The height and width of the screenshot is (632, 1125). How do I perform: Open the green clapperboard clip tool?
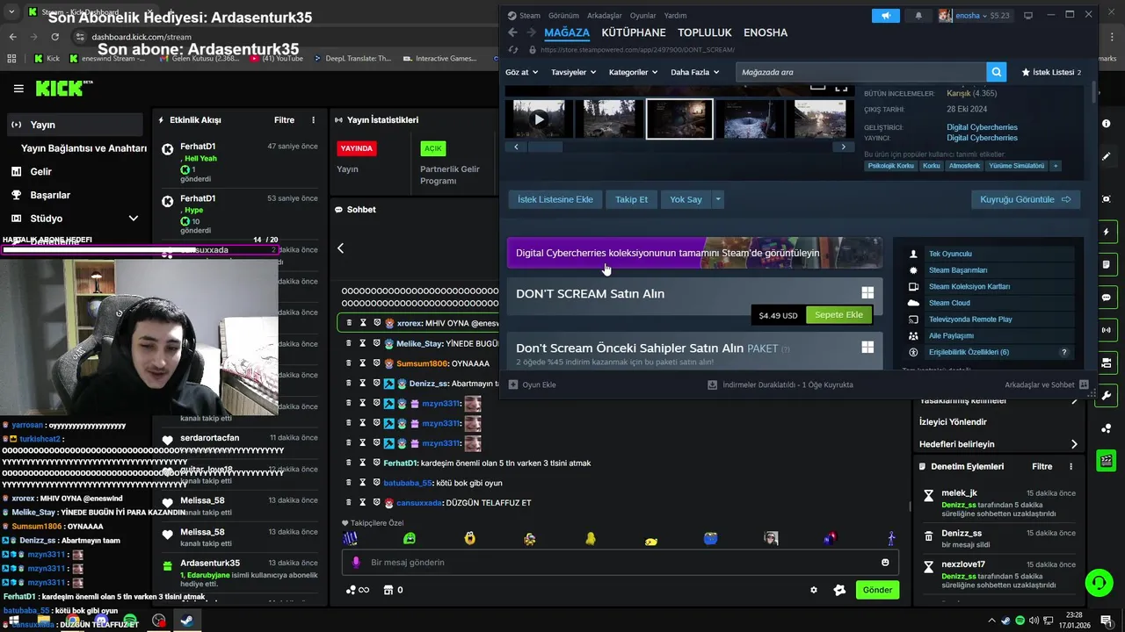point(1107,460)
